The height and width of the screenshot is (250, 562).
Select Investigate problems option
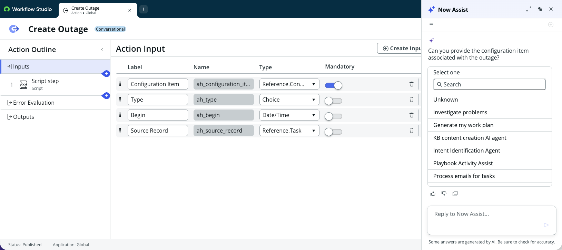click(x=490, y=112)
